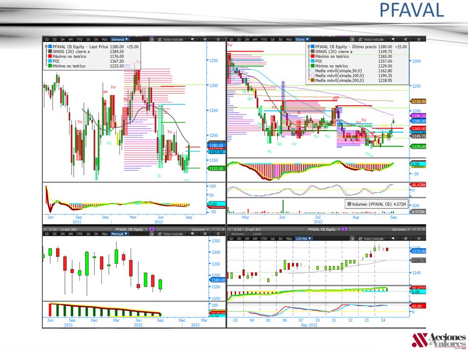This screenshot has width=468, height=351.
Task: Open settings gear in weekly chart toolbar
Action: tap(218, 39)
